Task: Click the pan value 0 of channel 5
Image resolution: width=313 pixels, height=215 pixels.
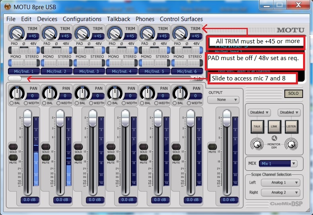Action: (163, 96)
